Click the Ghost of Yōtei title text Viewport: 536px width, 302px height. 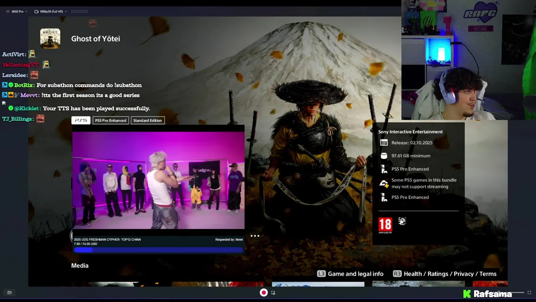pos(95,39)
